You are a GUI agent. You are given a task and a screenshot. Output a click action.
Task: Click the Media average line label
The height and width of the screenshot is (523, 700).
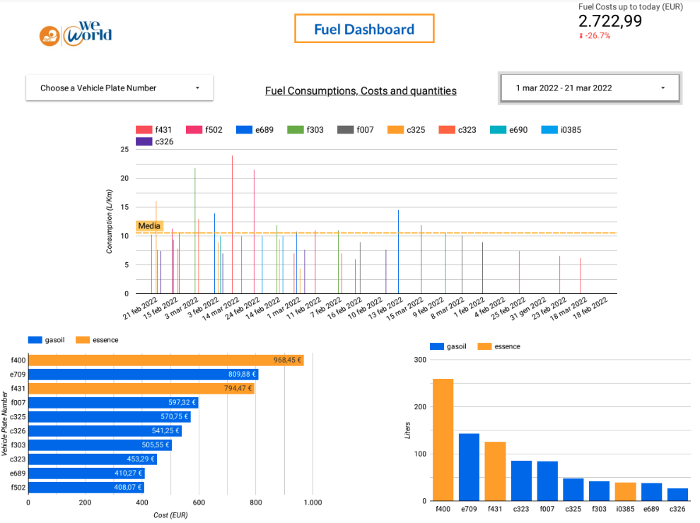pyautogui.click(x=149, y=226)
